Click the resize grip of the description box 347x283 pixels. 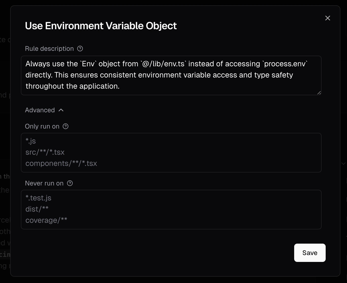319,93
